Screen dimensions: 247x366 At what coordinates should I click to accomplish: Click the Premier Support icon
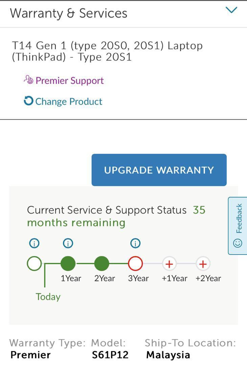[28, 80]
